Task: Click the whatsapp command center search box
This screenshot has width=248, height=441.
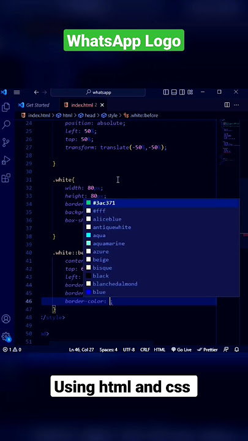Action: [x=98, y=92]
